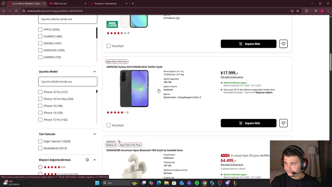Check the iPhone 16 Pro Max (204) filter
Image resolution: width=332 pixels, height=187 pixels.
coord(40,99)
